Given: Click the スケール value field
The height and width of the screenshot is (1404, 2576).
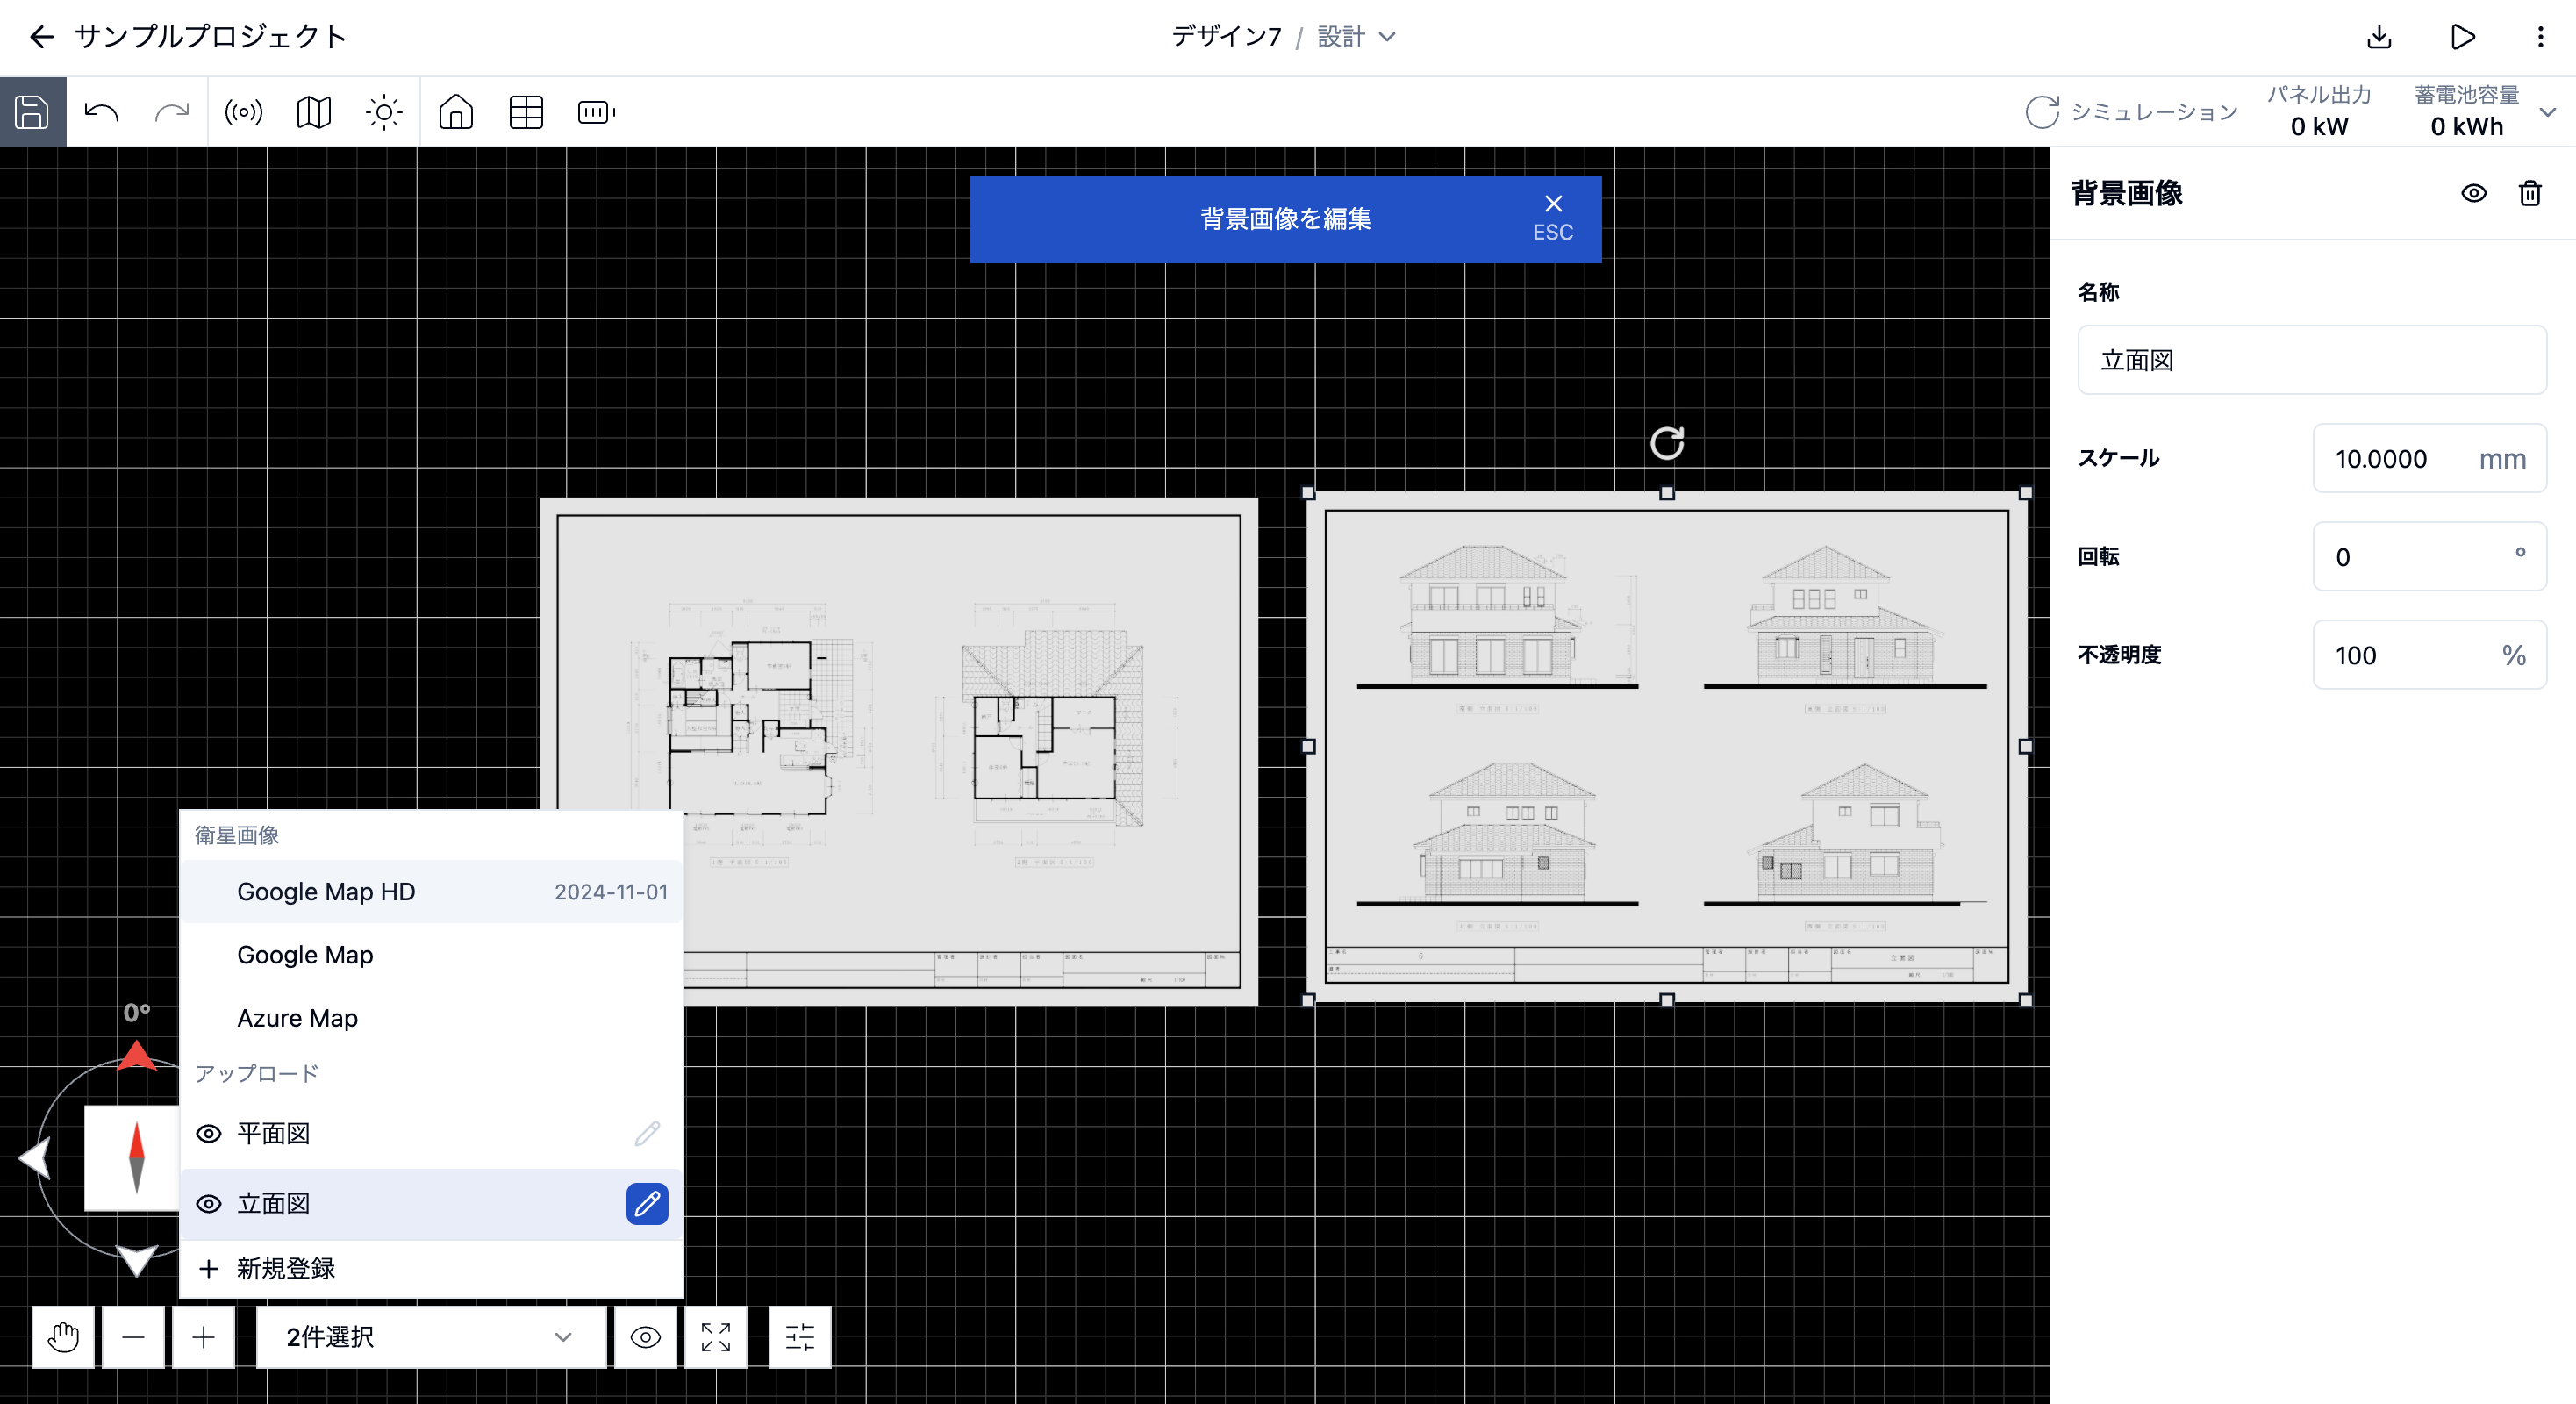Looking at the screenshot, I should [x=2430, y=458].
